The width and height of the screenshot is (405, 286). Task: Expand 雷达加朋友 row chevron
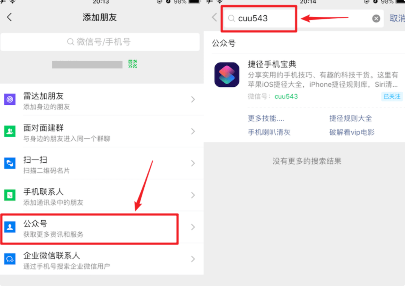(193, 99)
